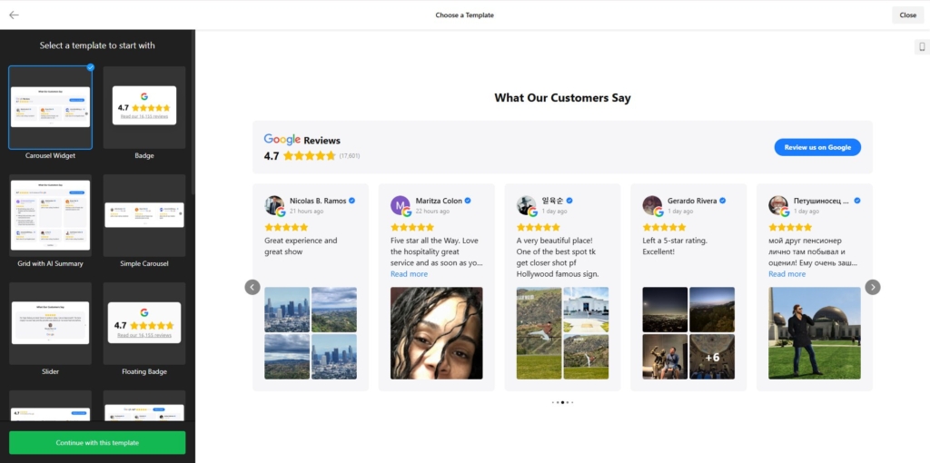Click Nicolas B. Ramos name

click(318, 201)
